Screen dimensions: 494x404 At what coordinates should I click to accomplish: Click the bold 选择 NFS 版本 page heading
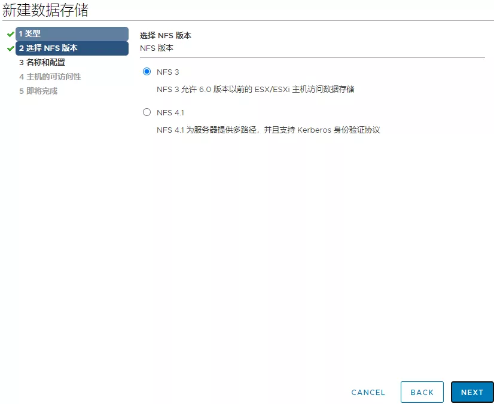click(x=166, y=36)
